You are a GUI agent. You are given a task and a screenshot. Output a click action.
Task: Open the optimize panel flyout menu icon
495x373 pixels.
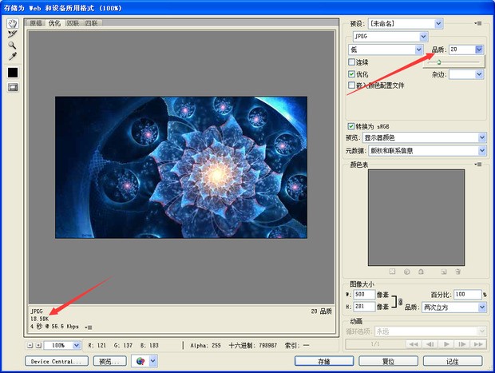(x=480, y=24)
